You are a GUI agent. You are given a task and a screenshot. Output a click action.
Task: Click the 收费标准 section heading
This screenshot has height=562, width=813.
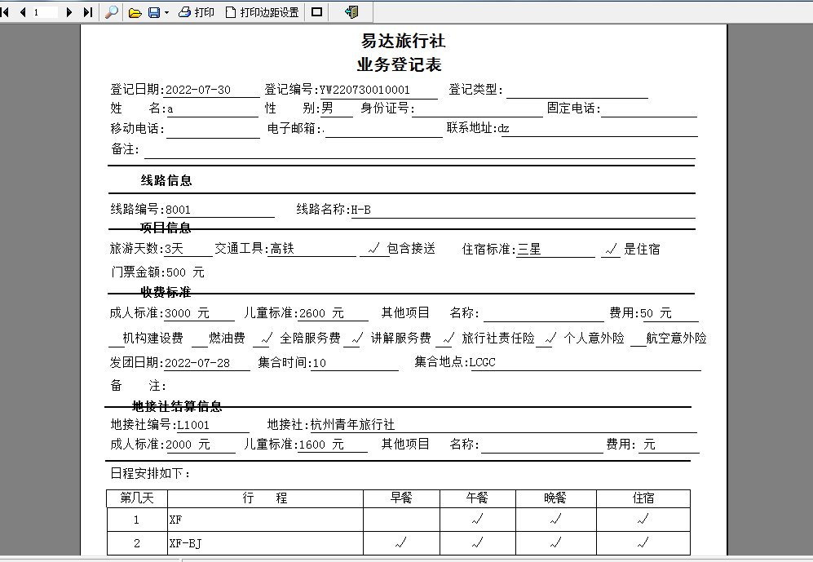[x=166, y=292]
